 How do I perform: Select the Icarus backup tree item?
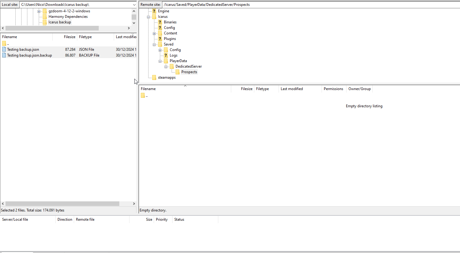click(60, 22)
